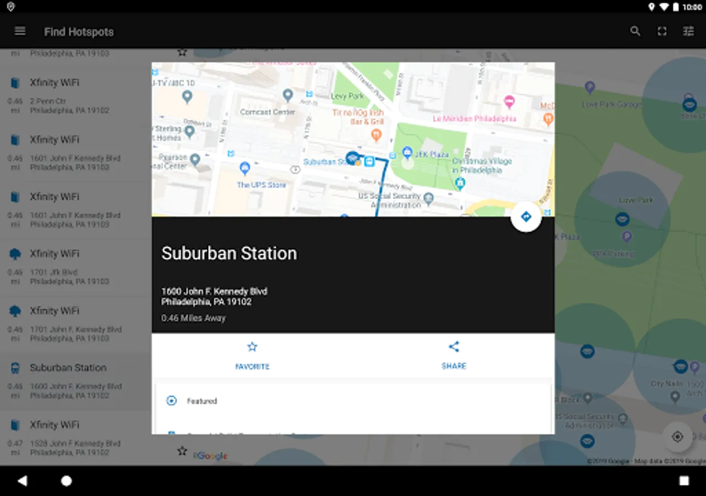Screen dimensions: 706x496
Task: Tap train icon beside Suburban Station row
Action: pos(15,368)
